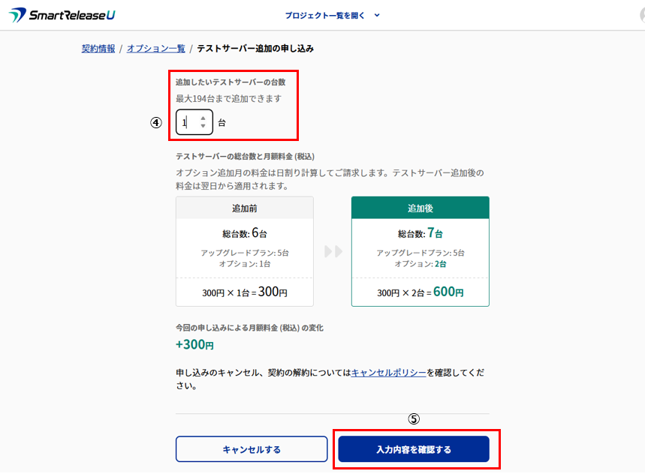Click the 総台数: 6台 text in 追加前 card
This screenshot has width=645, height=474.
(x=245, y=233)
